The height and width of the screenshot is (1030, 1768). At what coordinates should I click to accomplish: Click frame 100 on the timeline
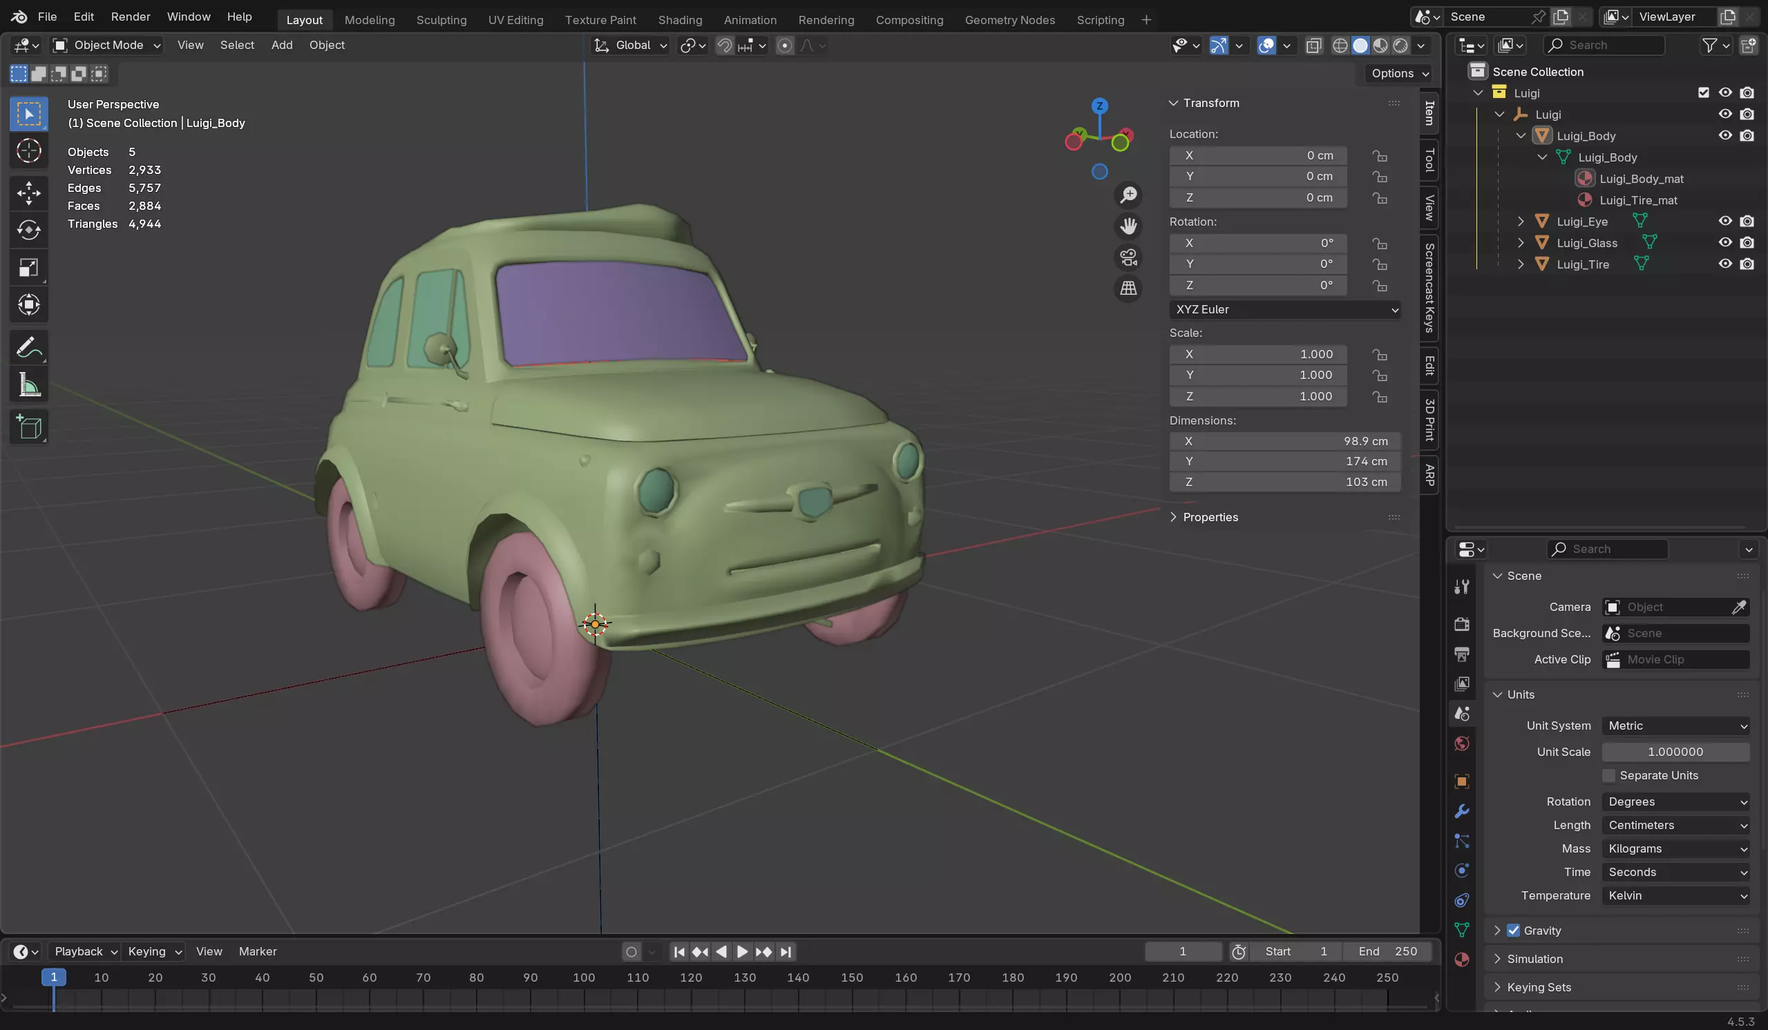click(x=584, y=978)
